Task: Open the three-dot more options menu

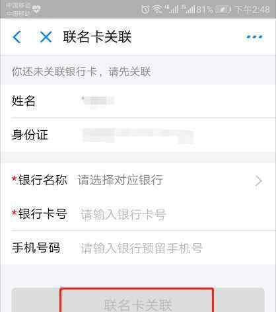Action: pos(255,37)
